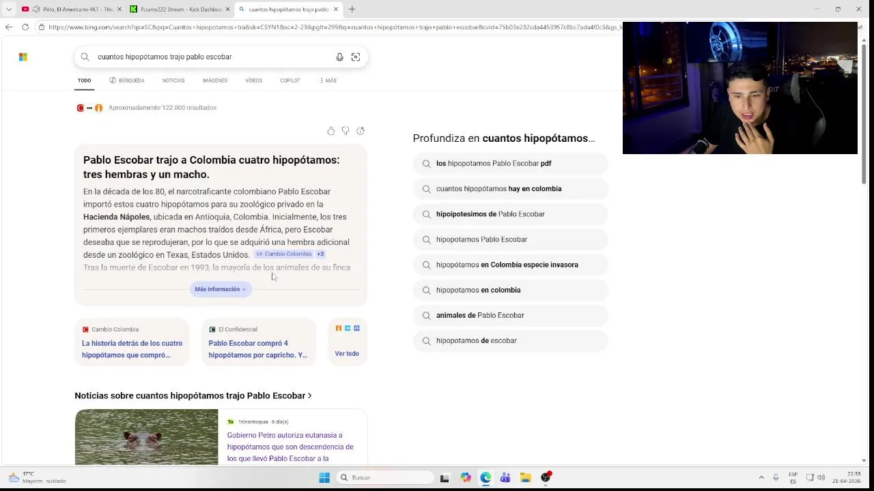
Task: Open 'Noticias sobre cuantos hipopótamos' heading arrow
Action: click(309, 396)
